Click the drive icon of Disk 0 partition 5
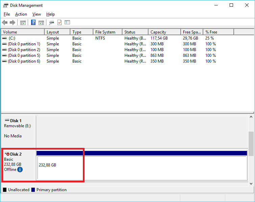 click(x=4, y=55)
